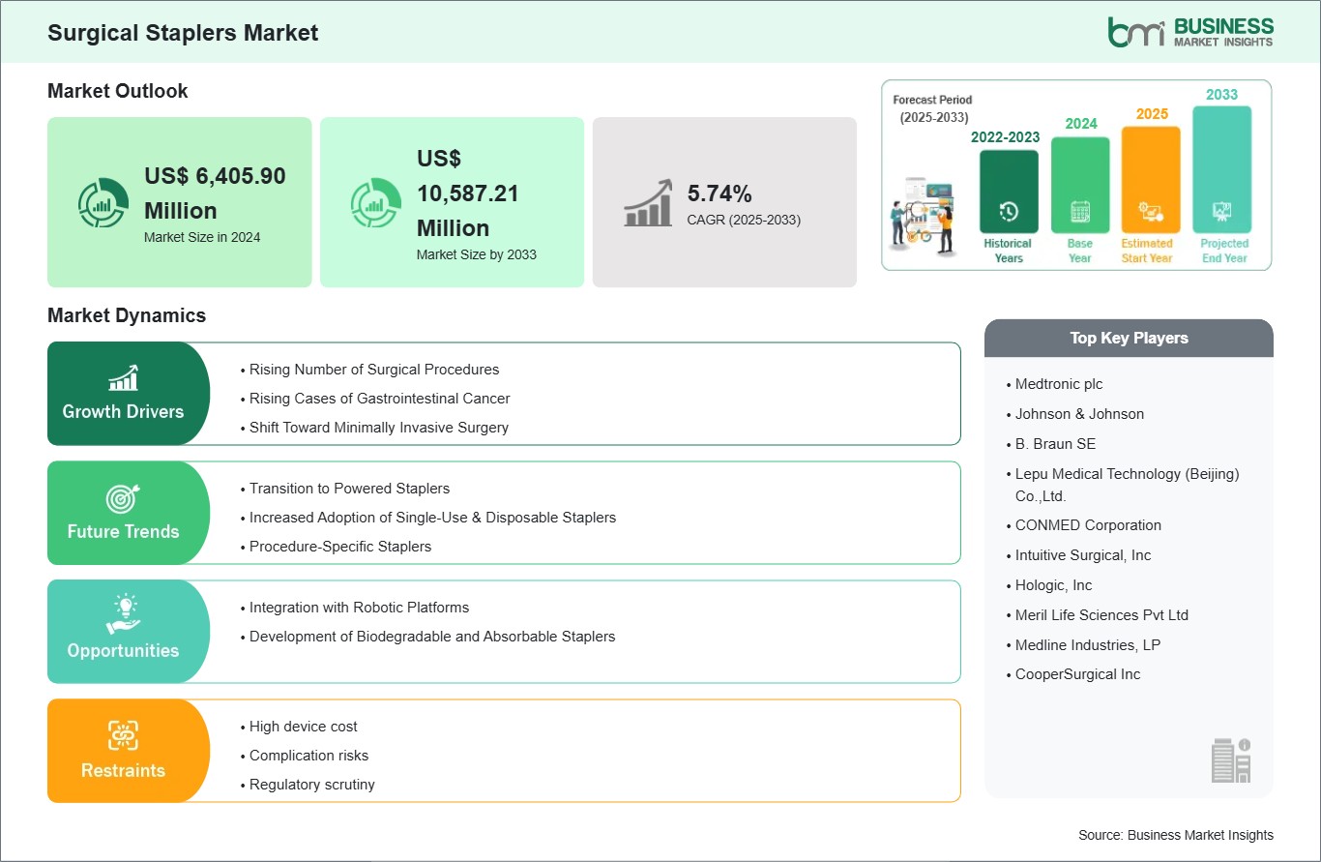The image size is (1321, 862).
Task: Click the 2033 market size donut icon
Action: (x=375, y=203)
